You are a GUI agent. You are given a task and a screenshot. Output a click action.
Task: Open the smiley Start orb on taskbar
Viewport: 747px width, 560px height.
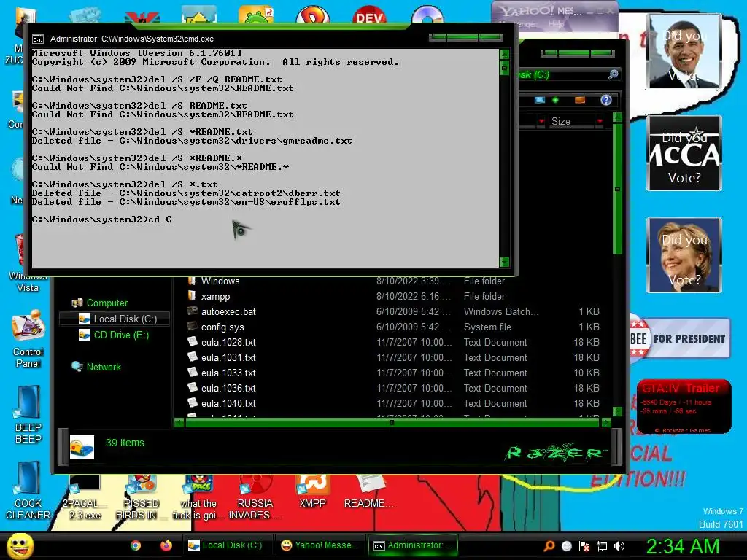point(20,545)
